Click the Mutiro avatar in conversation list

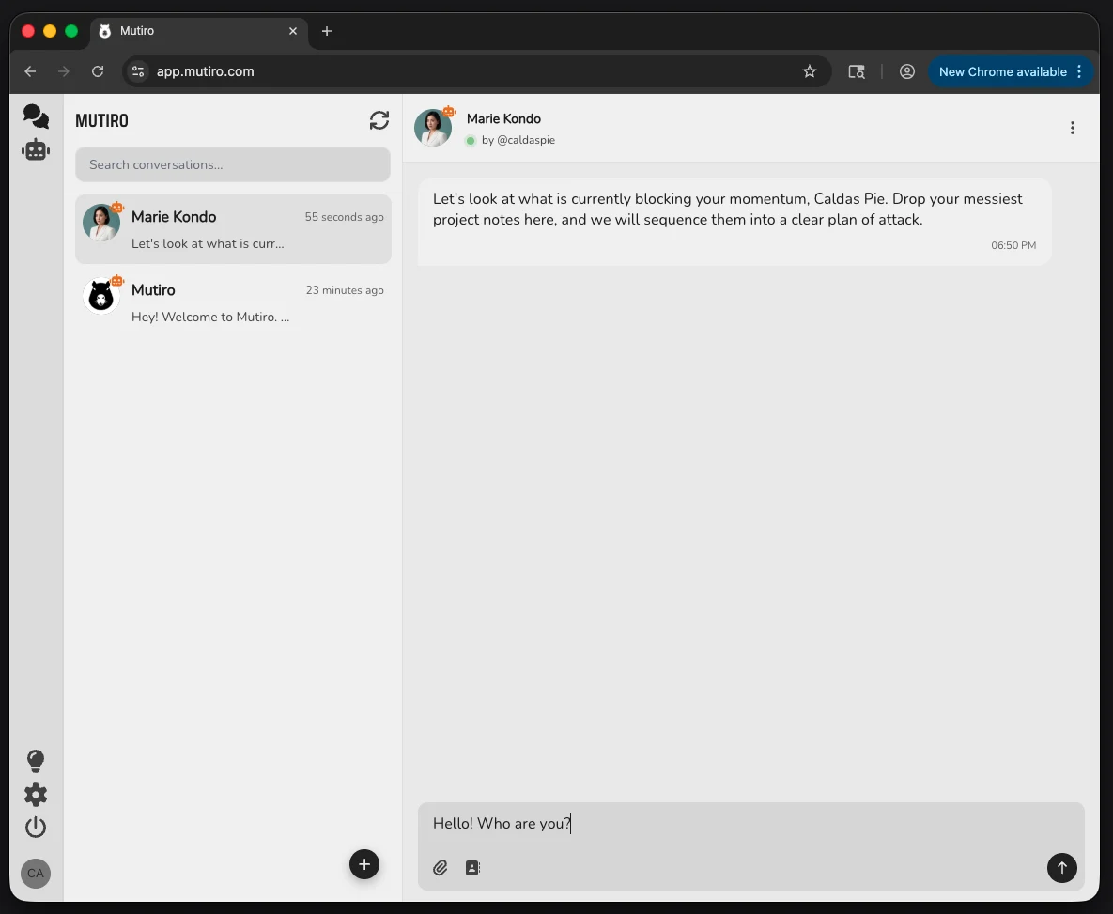coord(100,296)
